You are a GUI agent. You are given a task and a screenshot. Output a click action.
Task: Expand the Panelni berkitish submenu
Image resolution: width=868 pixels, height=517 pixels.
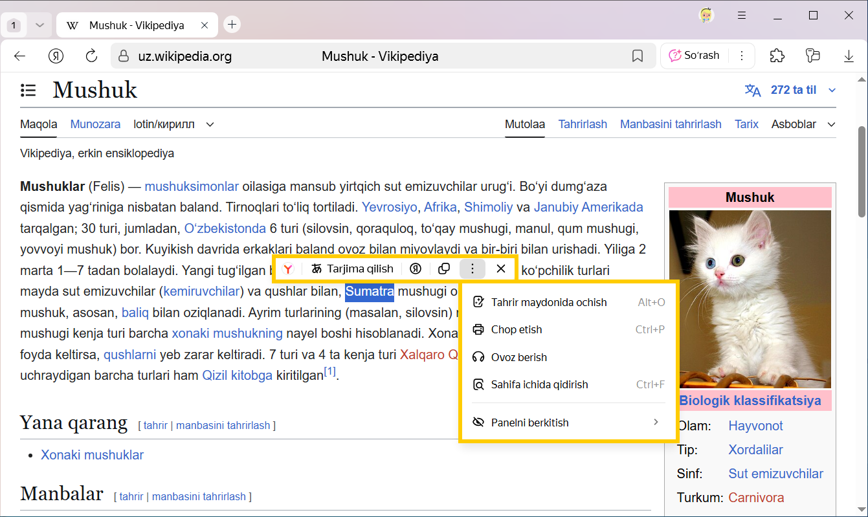[569, 423]
